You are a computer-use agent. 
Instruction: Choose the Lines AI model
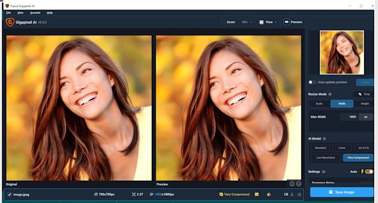(x=342, y=148)
